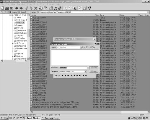
Task: Open context help with the arrow-question icon
Action: [89, 8]
